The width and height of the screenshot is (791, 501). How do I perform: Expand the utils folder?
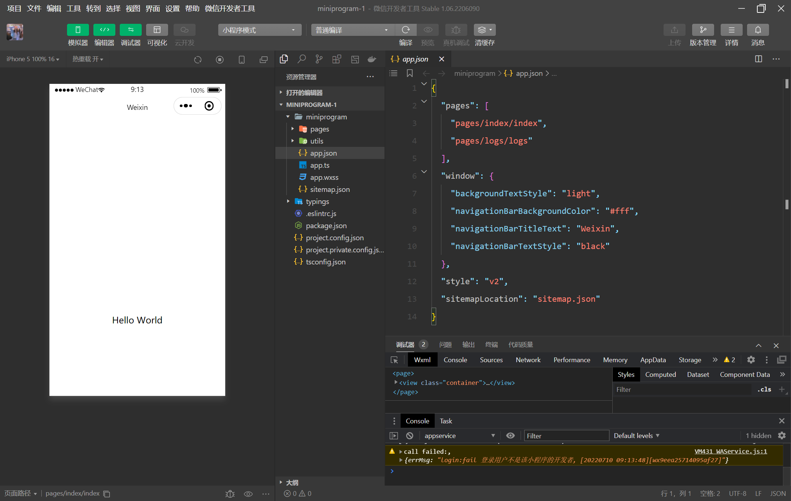(330, 141)
